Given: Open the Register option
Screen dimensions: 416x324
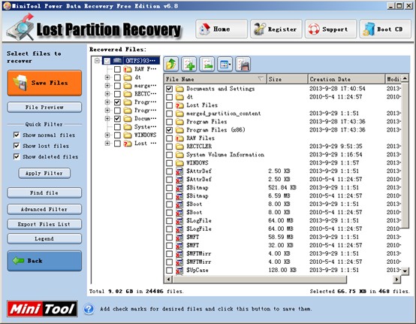Looking at the screenshot, I should coord(276,29).
